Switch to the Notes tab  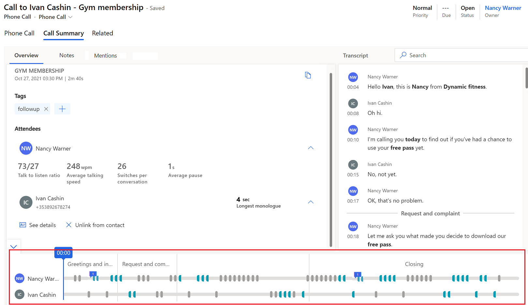(66, 55)
